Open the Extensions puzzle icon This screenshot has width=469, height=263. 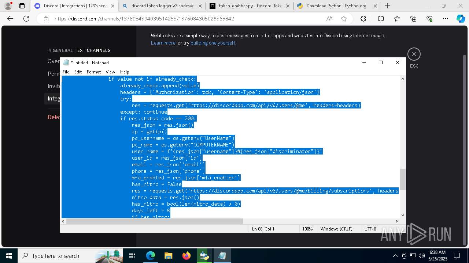point(363,19)
